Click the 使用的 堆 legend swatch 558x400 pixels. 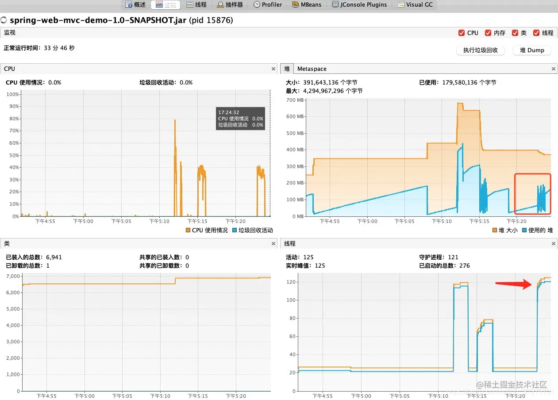tap(525, 230)
